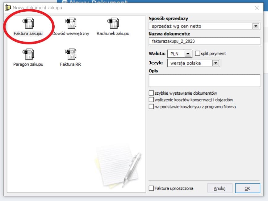268x201 pixels.
Task: Close the Nowy dokument zakupu dialog
Action: pyautogui.click(x=257, y=8)
